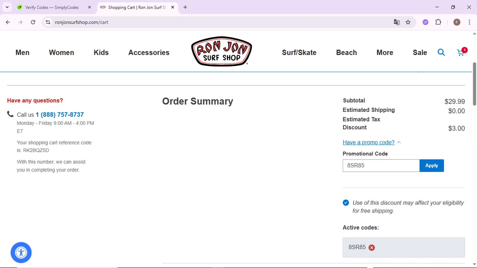477x268 pixels.
Task: Open a new browser tab
Action: tap(185, 7)
